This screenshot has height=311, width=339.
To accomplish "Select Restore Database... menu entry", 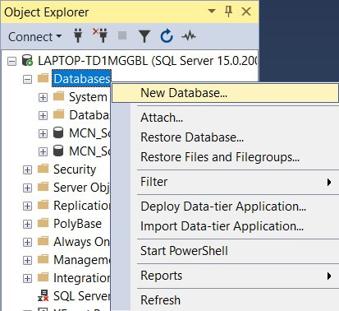I will tap(225, 137).
